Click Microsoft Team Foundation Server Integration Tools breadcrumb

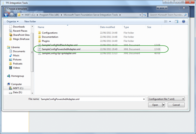(91, 15)
